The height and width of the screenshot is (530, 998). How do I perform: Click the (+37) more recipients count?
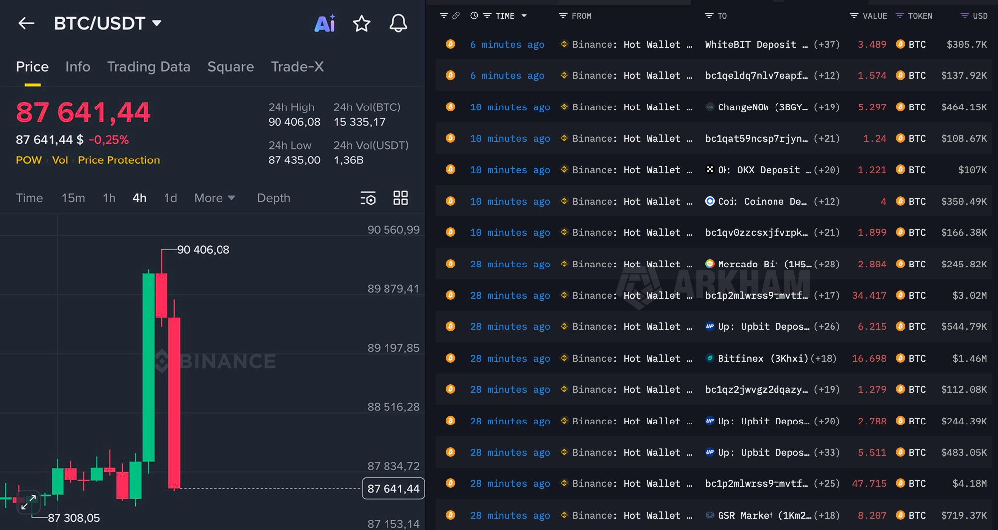pyautogui.click(x=827, y=44)
